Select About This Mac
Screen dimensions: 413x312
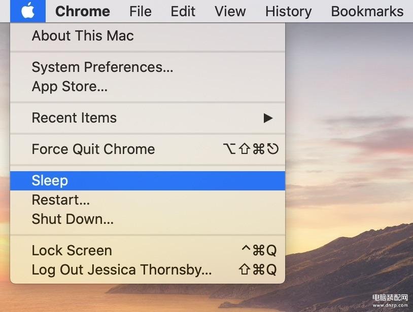148,35
